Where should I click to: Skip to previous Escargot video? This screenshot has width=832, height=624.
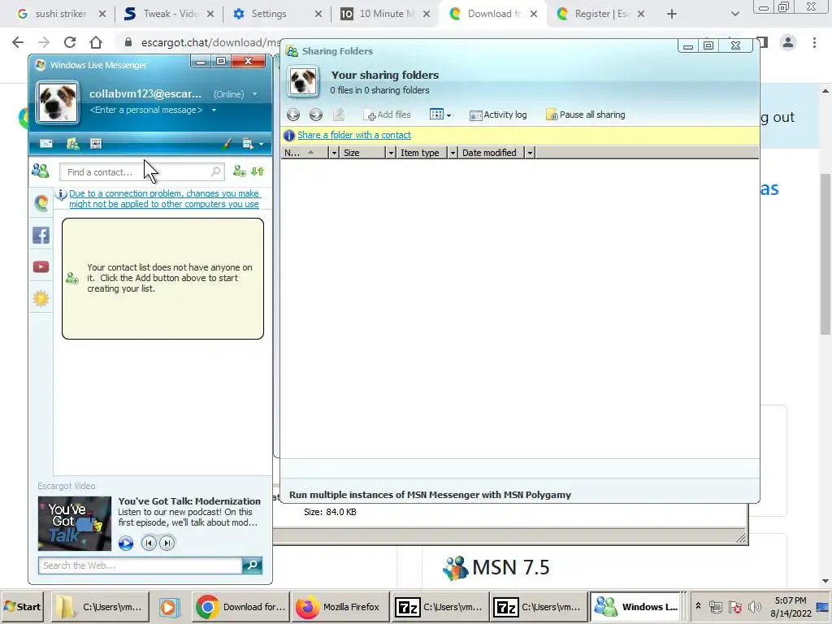tap(149, 543)
